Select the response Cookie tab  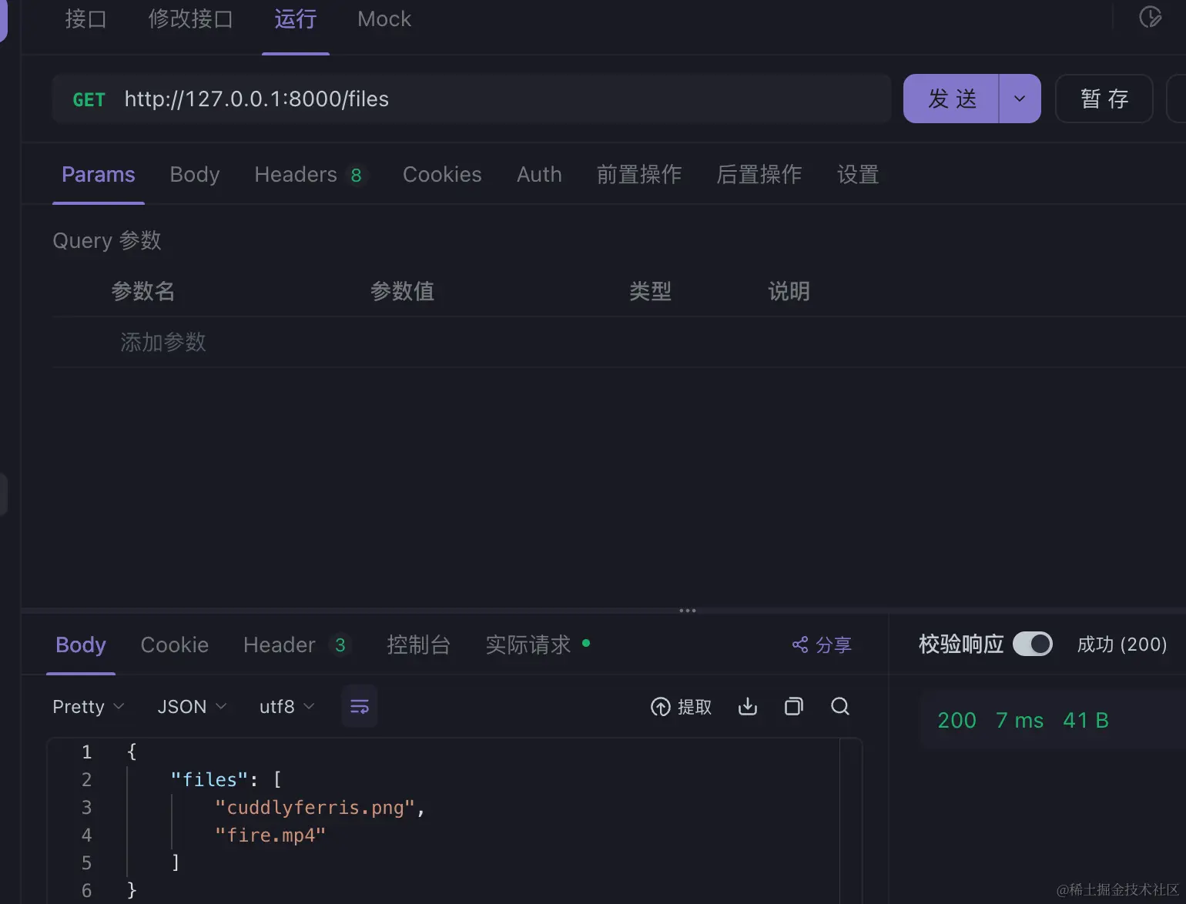point(175,645)
